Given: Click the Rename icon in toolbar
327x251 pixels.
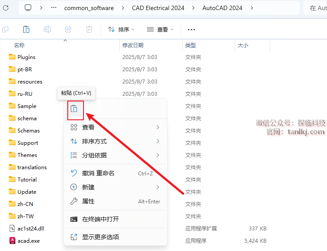Looking at the screenshot, I should coord(47,29).
